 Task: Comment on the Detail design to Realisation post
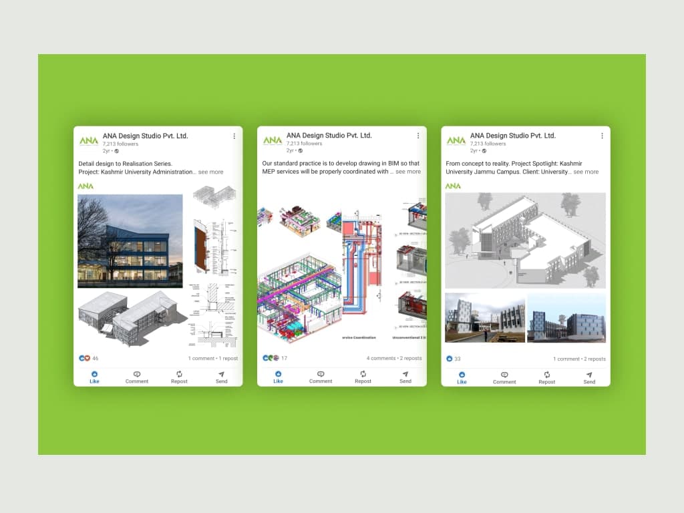(136, 377)
